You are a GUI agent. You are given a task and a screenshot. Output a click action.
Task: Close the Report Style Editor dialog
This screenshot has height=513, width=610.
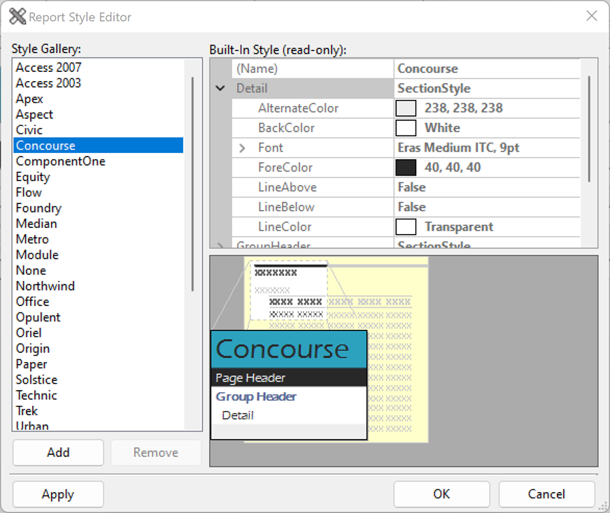(591, 16)
